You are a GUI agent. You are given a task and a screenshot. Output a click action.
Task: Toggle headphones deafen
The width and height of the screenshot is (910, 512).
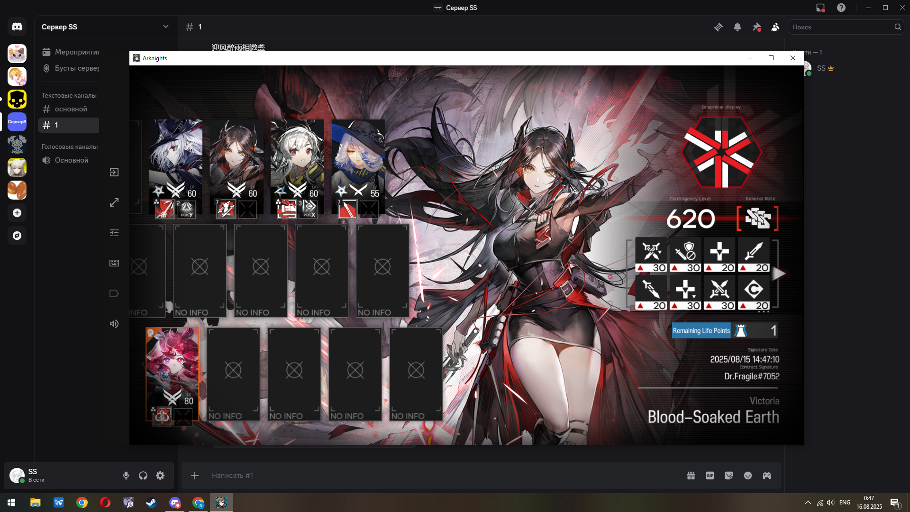pos(143,475)
